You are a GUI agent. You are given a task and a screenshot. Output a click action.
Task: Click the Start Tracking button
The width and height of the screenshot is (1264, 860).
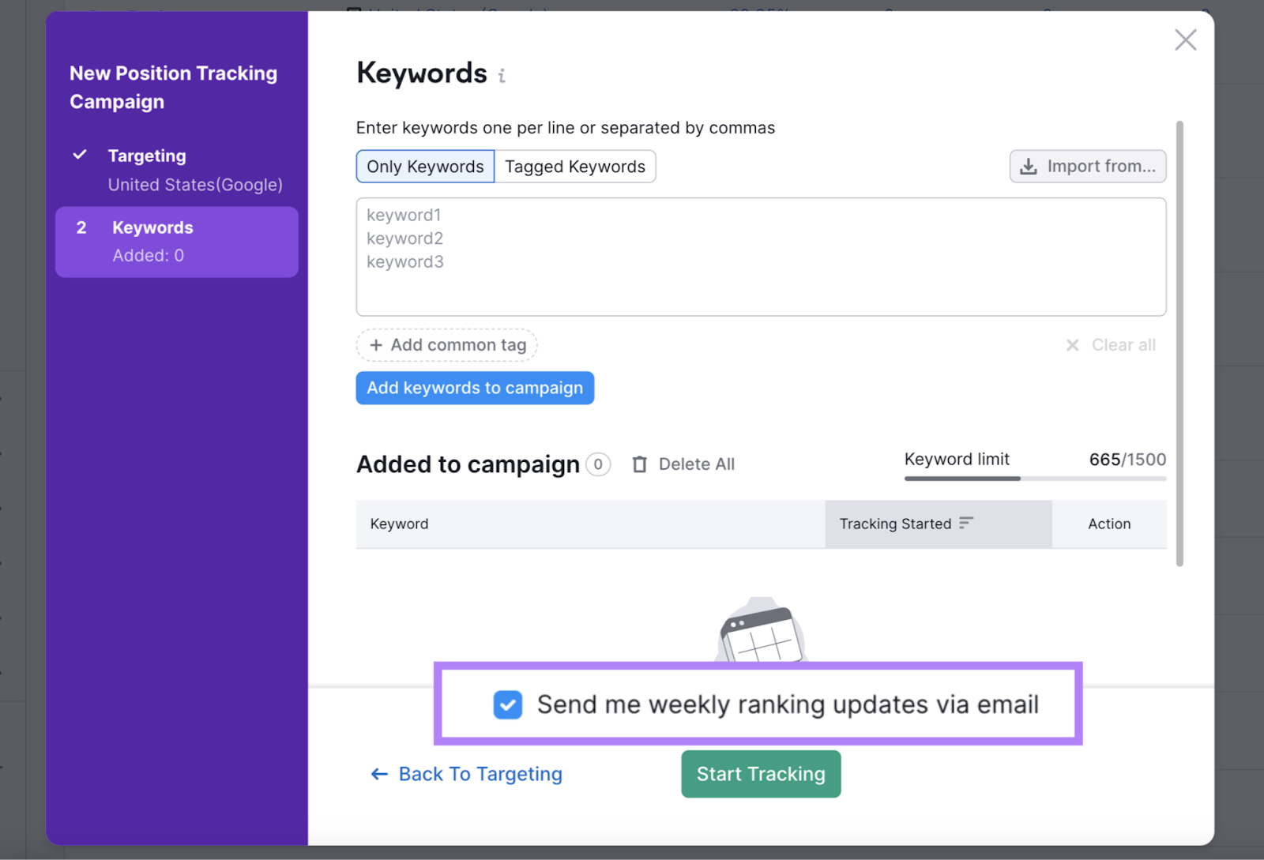pos(760,774)
